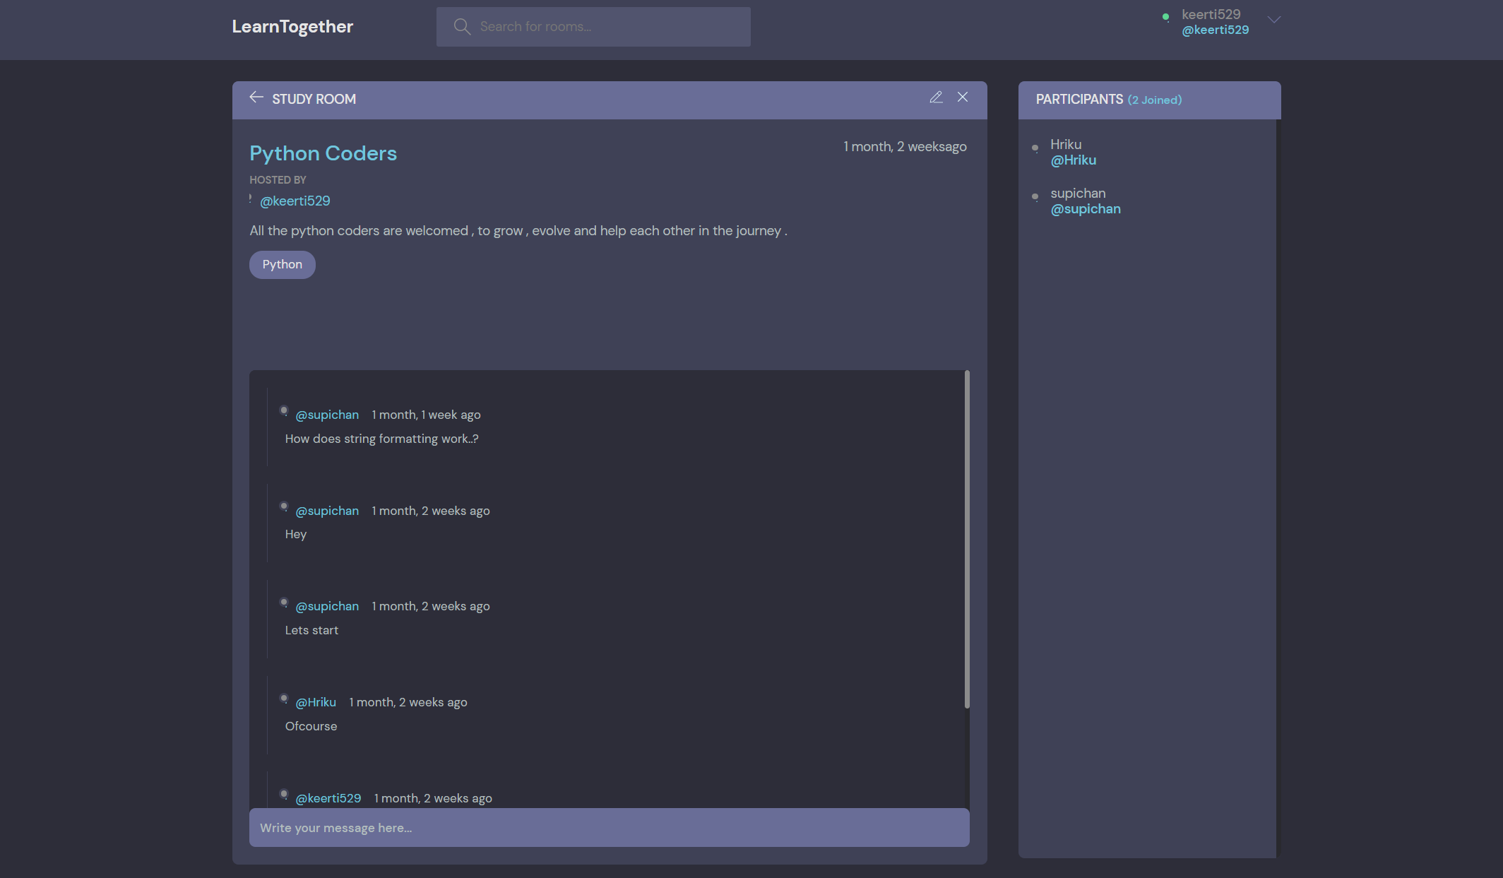
Task: Click the X icon to close the room
Action: click(962, 97)
